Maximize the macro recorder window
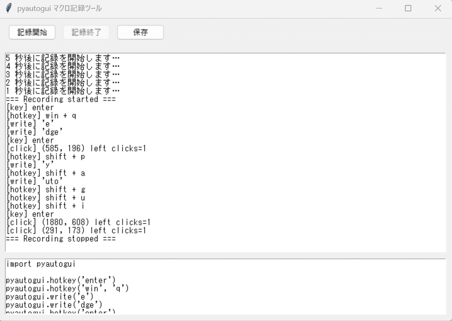Image resolution: width=452 pixels, height=321 pixels. (x=408, y=8)
